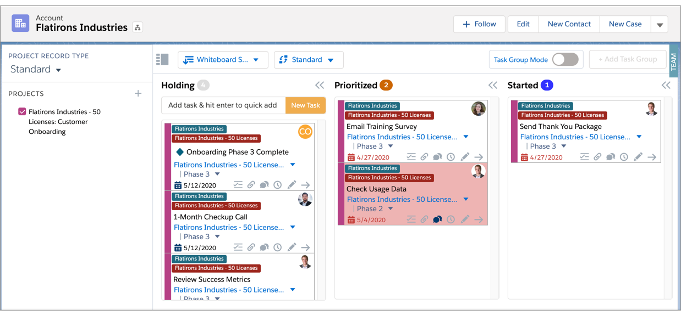Open the chat comments icon on Check Usage Data
Image resolution: width=681 pixels, height=316 pixels.
click(x=437, y=219)
